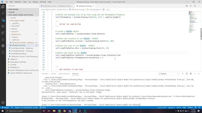The width and height of the screenshot is (202, 113).
Task: Open the editor More Actions ellipsis
Action: (x=199, y=6)
